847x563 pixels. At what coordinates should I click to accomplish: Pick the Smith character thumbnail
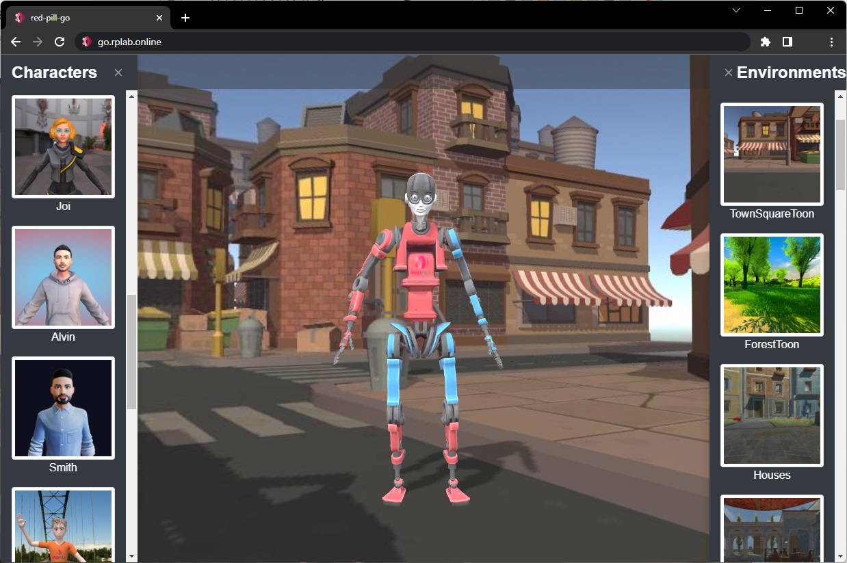point(63,408)
